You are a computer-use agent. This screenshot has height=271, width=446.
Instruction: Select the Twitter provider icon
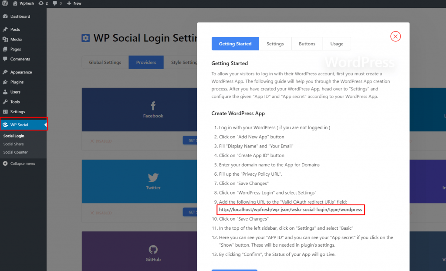153,177
